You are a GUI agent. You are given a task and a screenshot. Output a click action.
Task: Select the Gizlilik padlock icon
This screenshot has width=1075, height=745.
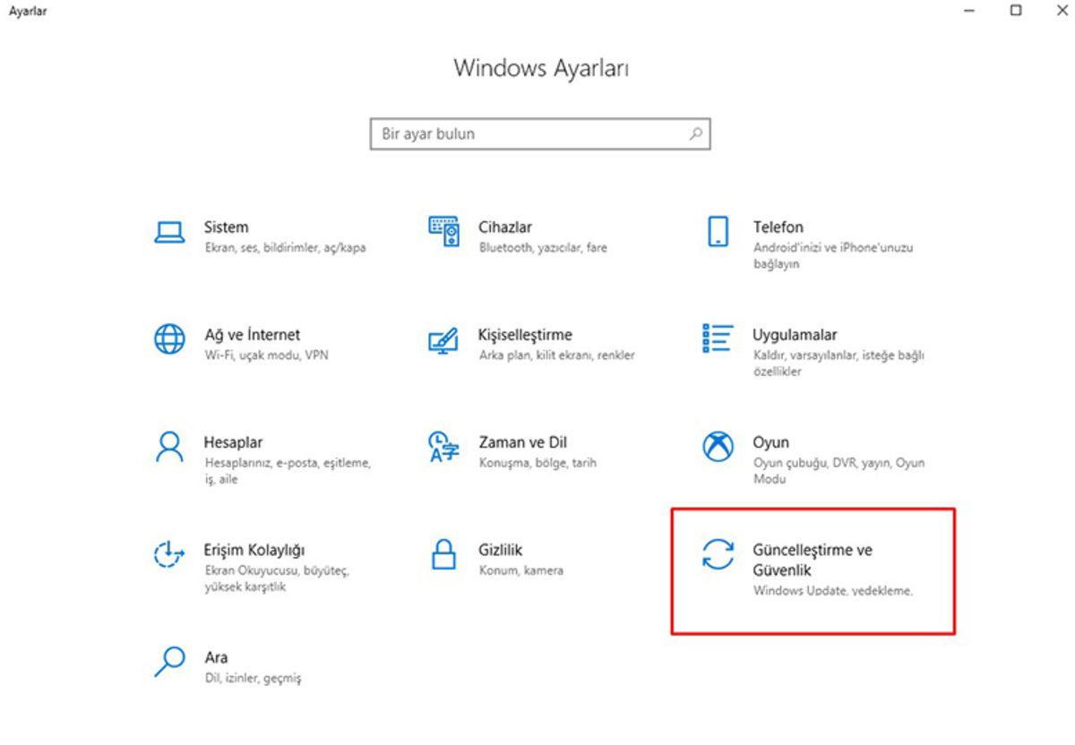click(x=443, y=556)
